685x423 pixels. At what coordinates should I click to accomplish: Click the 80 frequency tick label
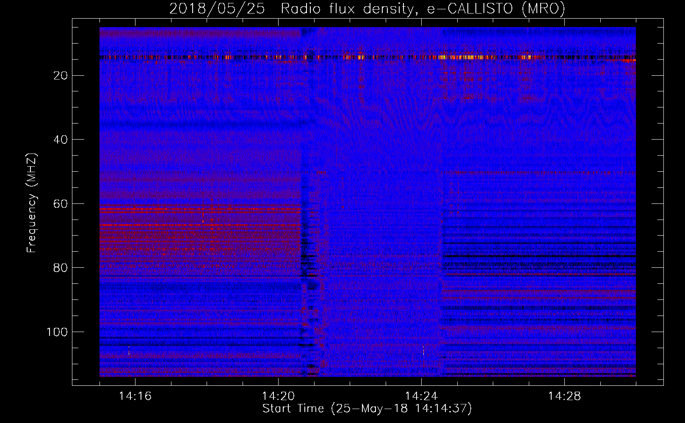point(61,268)
